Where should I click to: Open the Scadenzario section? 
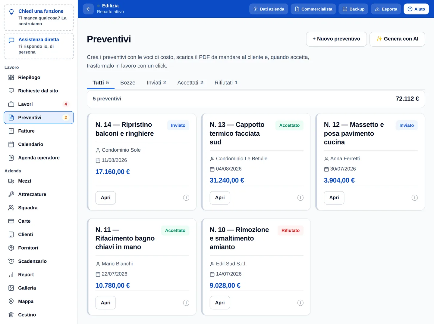(39, 261)
